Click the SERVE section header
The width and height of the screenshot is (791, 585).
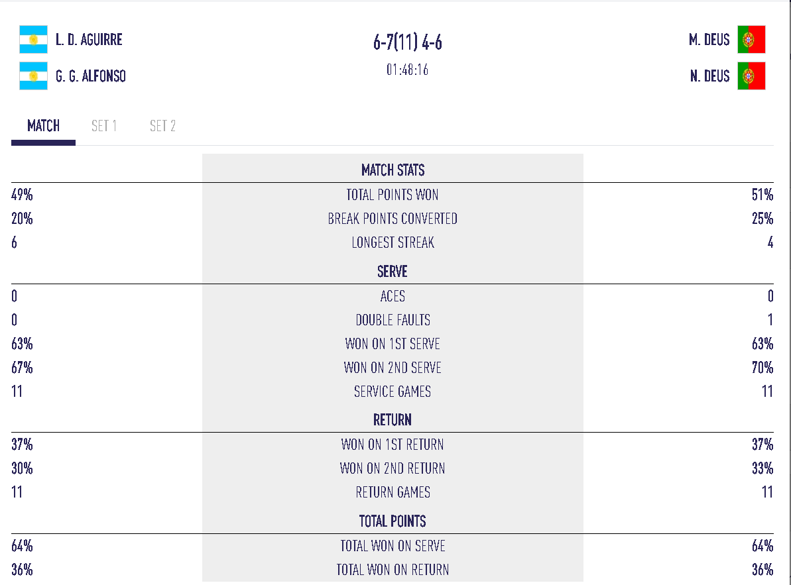click(393, 272)
